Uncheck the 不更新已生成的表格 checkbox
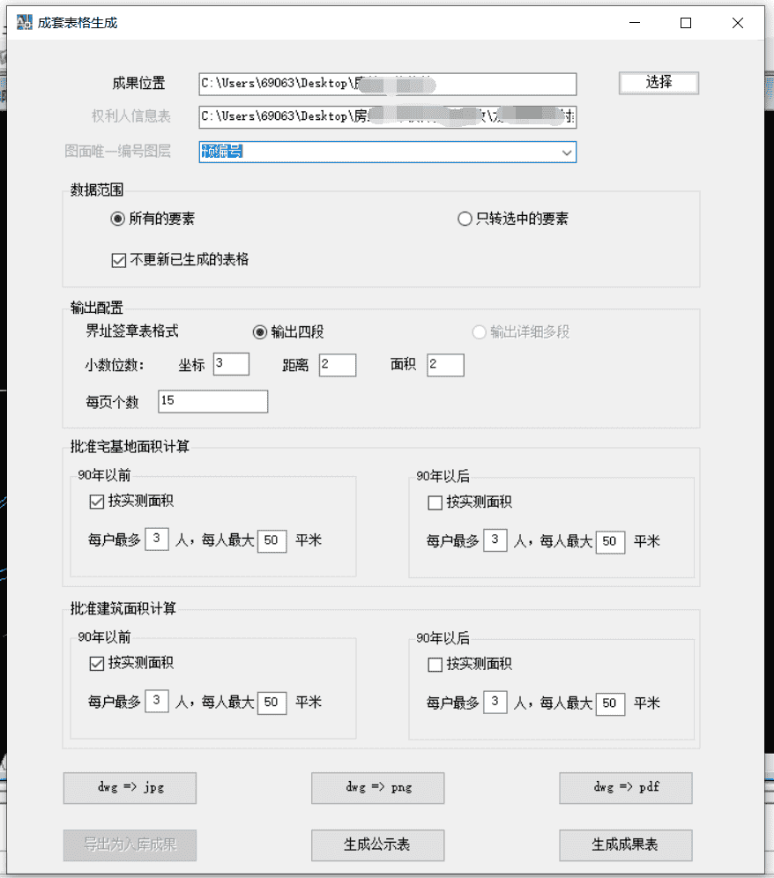 [118, 260]
